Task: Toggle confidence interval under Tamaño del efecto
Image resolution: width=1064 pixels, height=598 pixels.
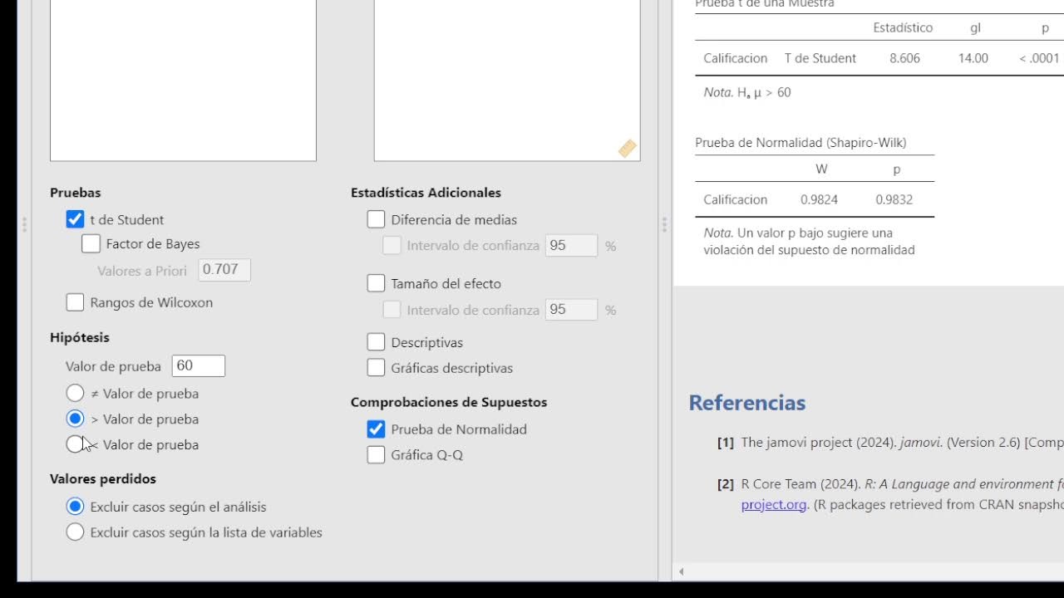Action: (392, 309)
